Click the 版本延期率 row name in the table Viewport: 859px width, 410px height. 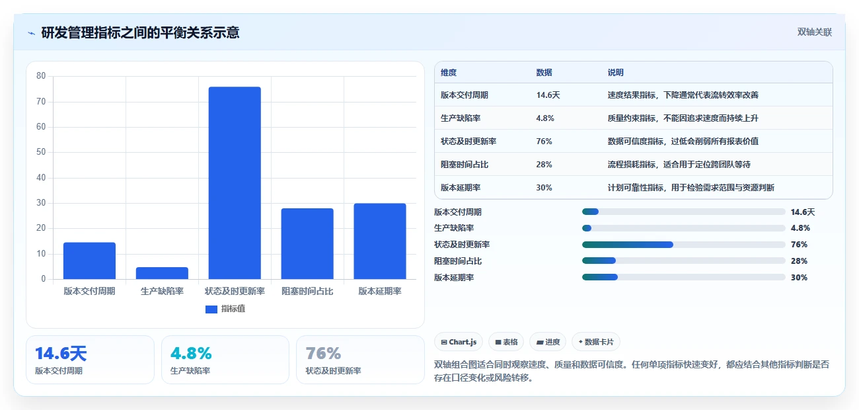pos(461,188)
